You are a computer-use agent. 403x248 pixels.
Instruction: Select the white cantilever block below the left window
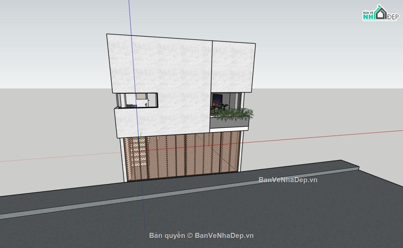pyautogui.click(x=161, y=121)
